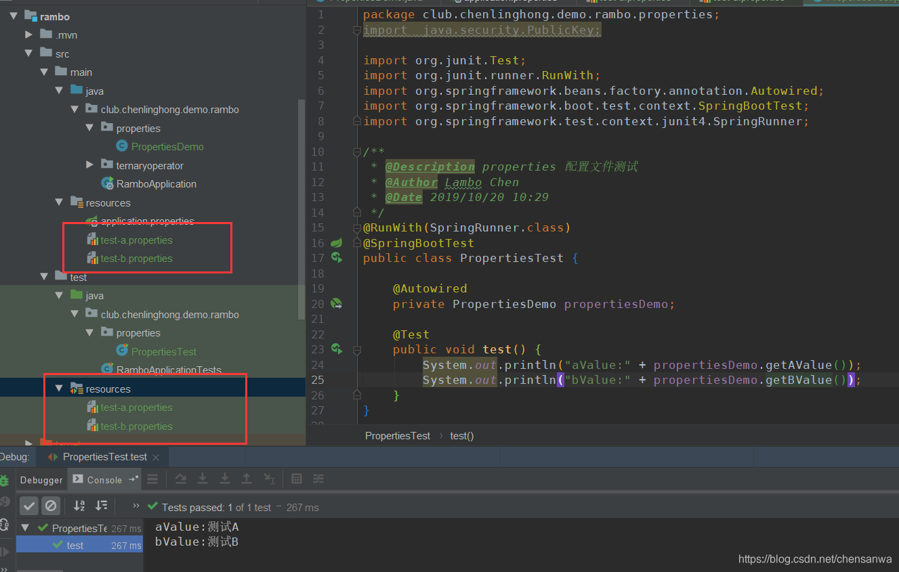Screen dimensions: 899x572
Task: Click line number 25 in editor gutter
Action: (318, 380)
